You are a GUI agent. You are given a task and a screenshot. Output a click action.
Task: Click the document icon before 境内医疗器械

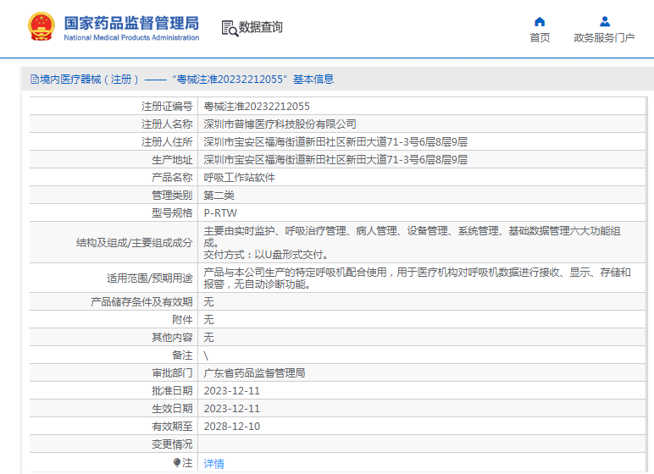tap(34, 80)
